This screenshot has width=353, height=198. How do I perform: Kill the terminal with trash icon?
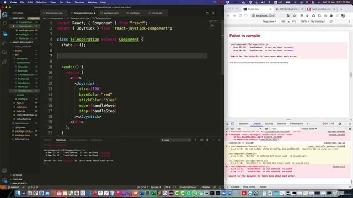click(207, 140)
